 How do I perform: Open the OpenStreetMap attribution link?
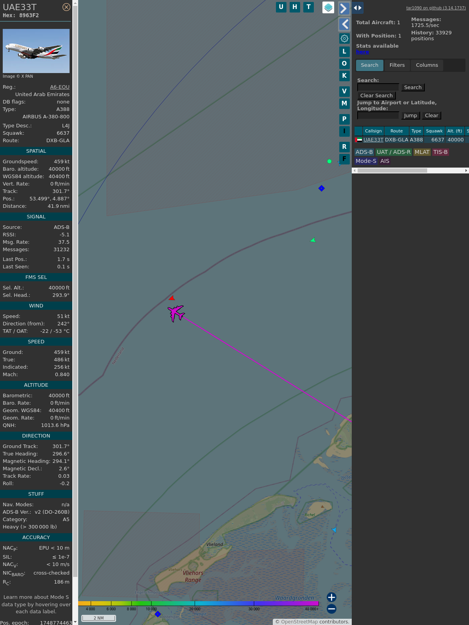(x=299, y=622)
